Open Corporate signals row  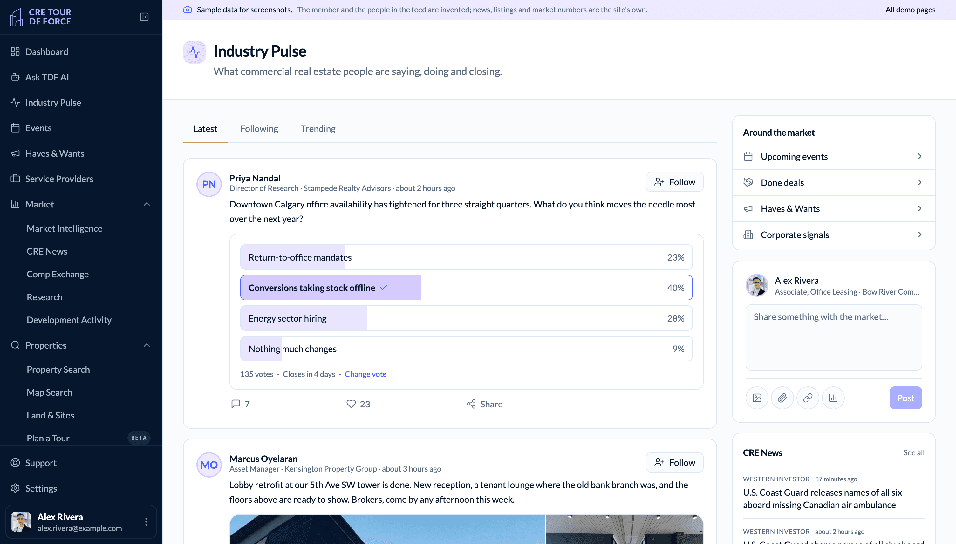click(833, 235)
